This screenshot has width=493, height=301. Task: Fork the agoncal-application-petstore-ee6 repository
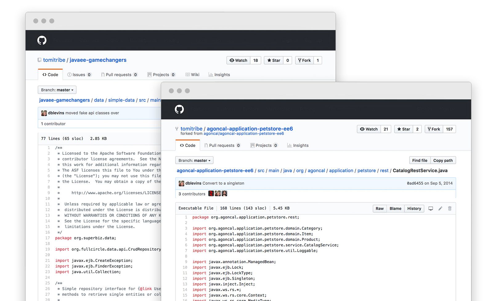point(434,129)
